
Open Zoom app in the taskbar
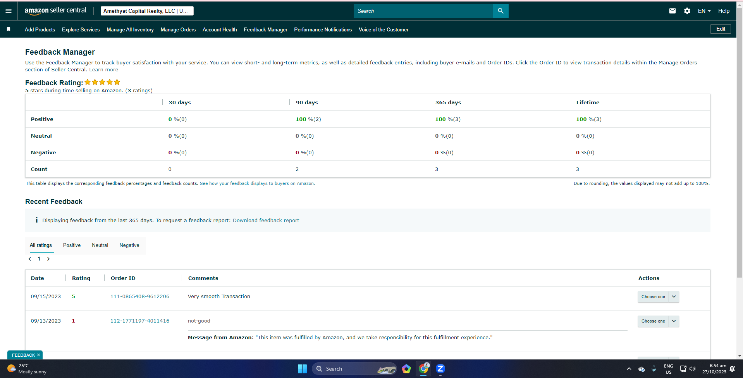(440, 369)
